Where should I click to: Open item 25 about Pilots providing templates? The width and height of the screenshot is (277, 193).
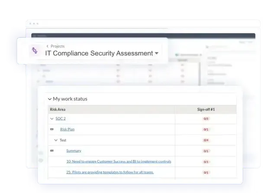(x=110, y=172)
